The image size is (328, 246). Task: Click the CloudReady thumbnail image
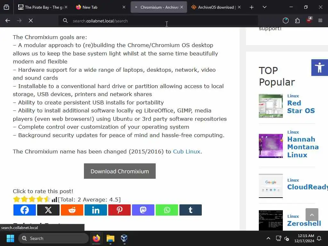[271, 186]
